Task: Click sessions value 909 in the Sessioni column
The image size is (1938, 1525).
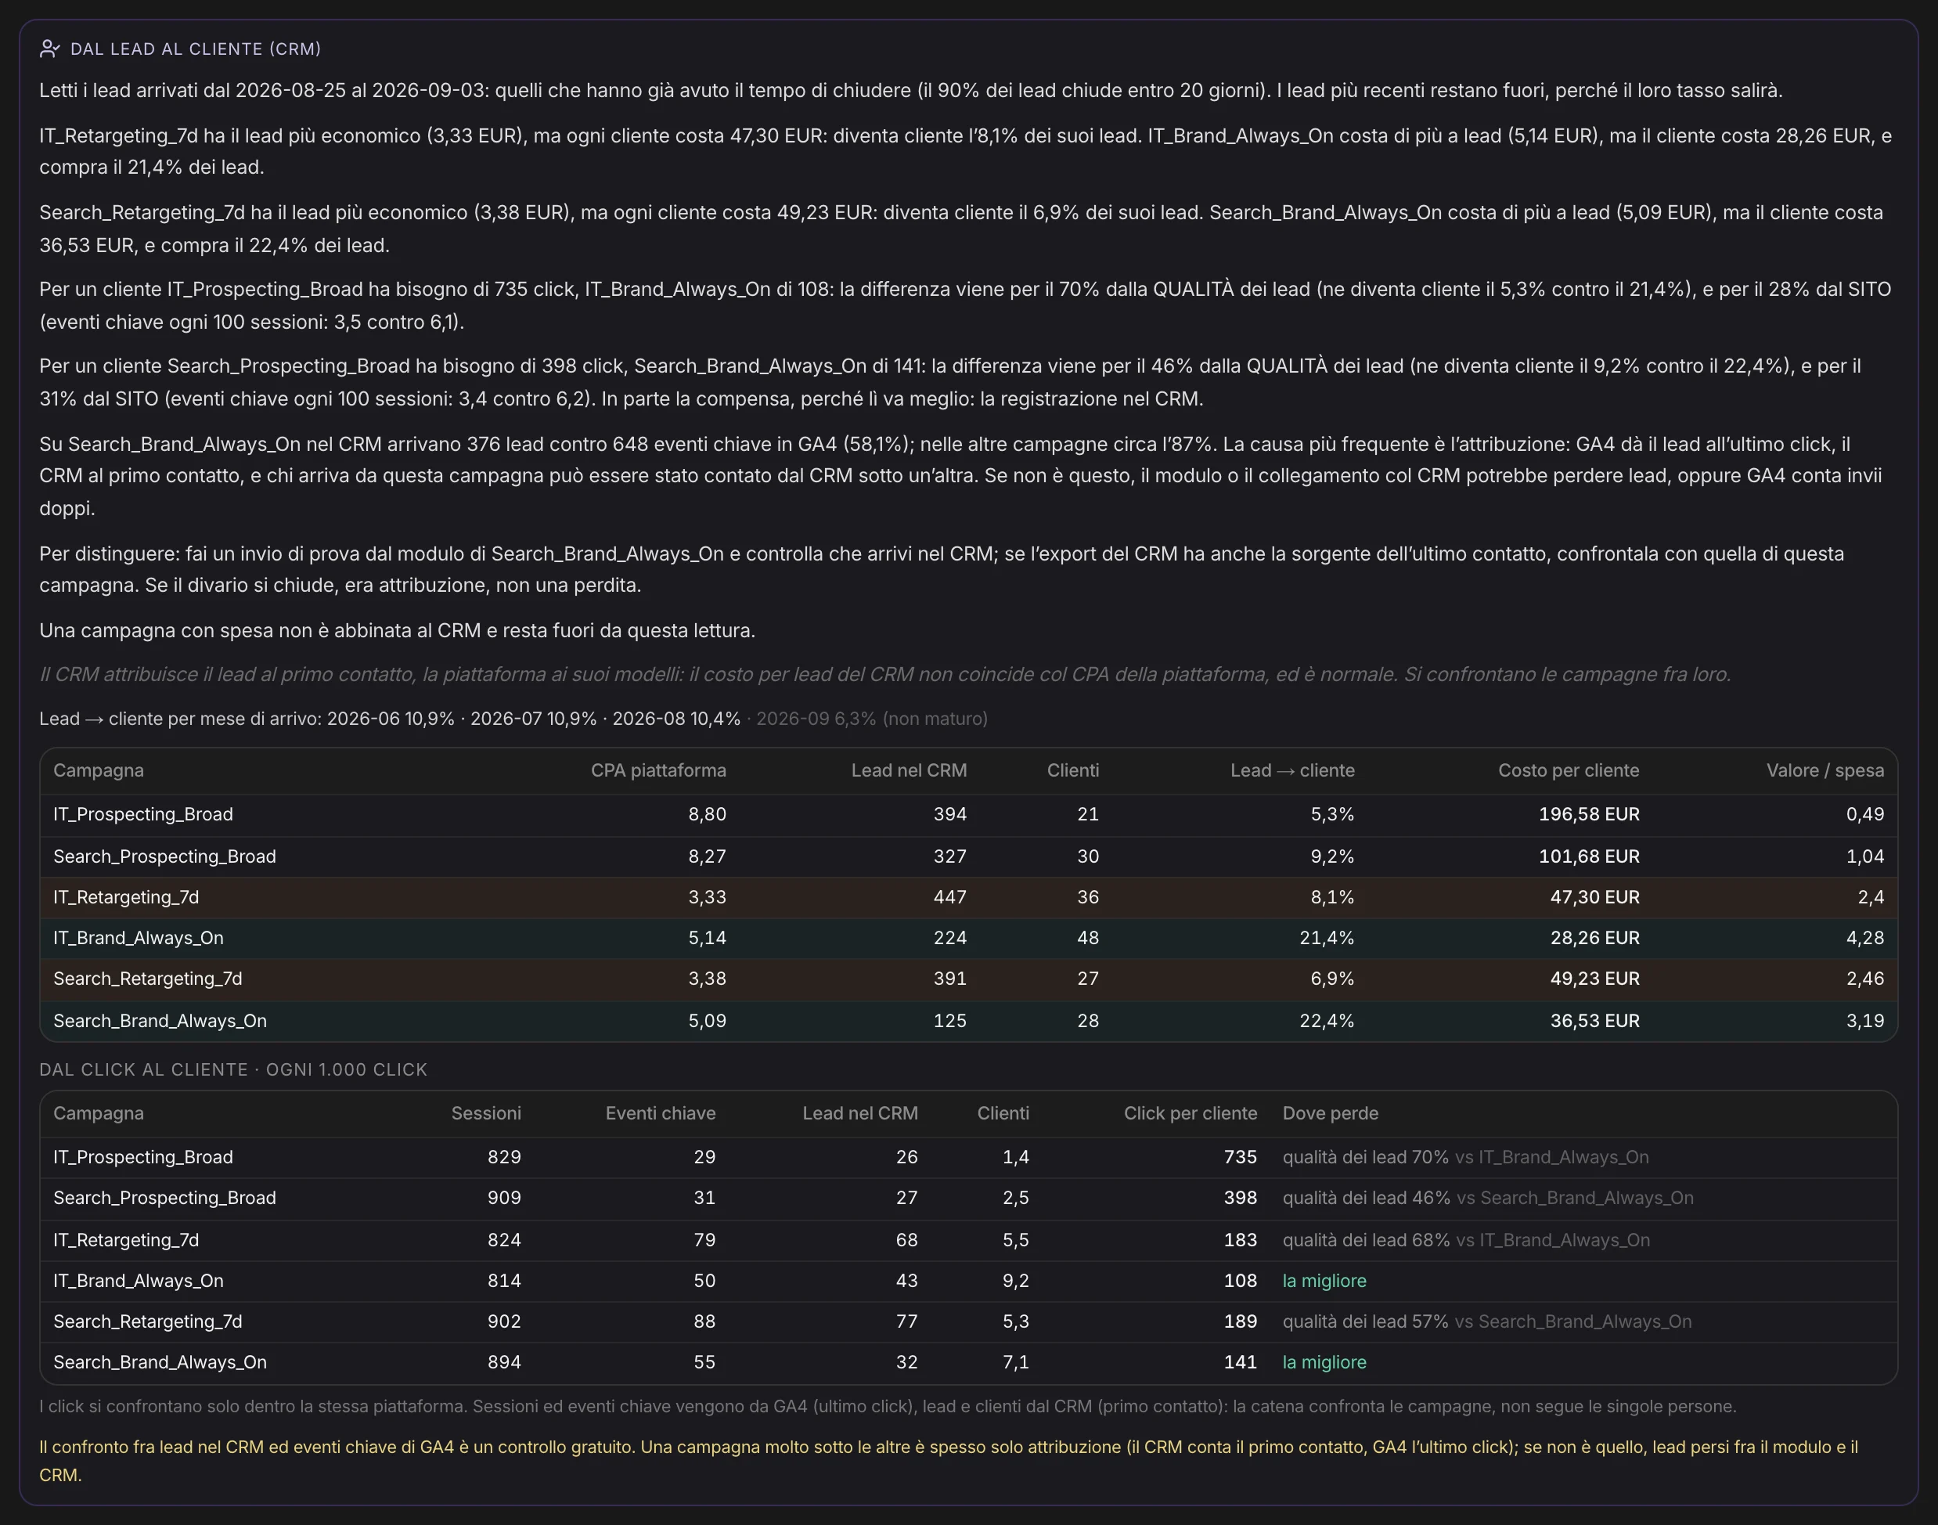Action: click(504, 1199)
